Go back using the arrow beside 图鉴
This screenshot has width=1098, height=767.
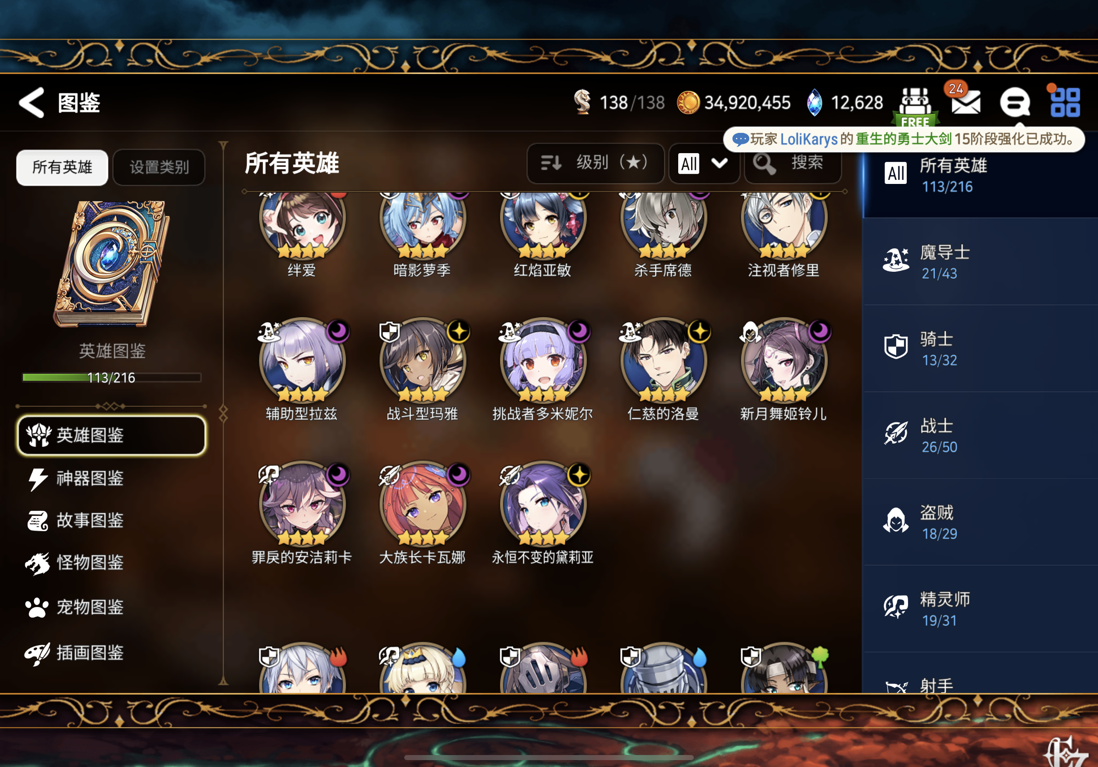tap(31, 103)
